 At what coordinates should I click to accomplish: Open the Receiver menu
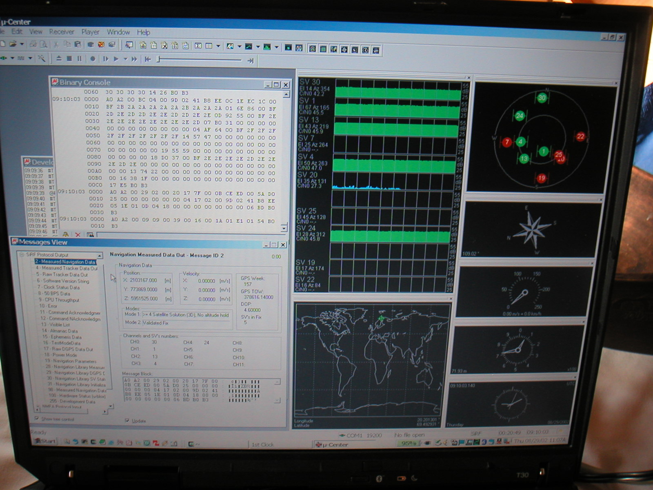click(61, 31)
